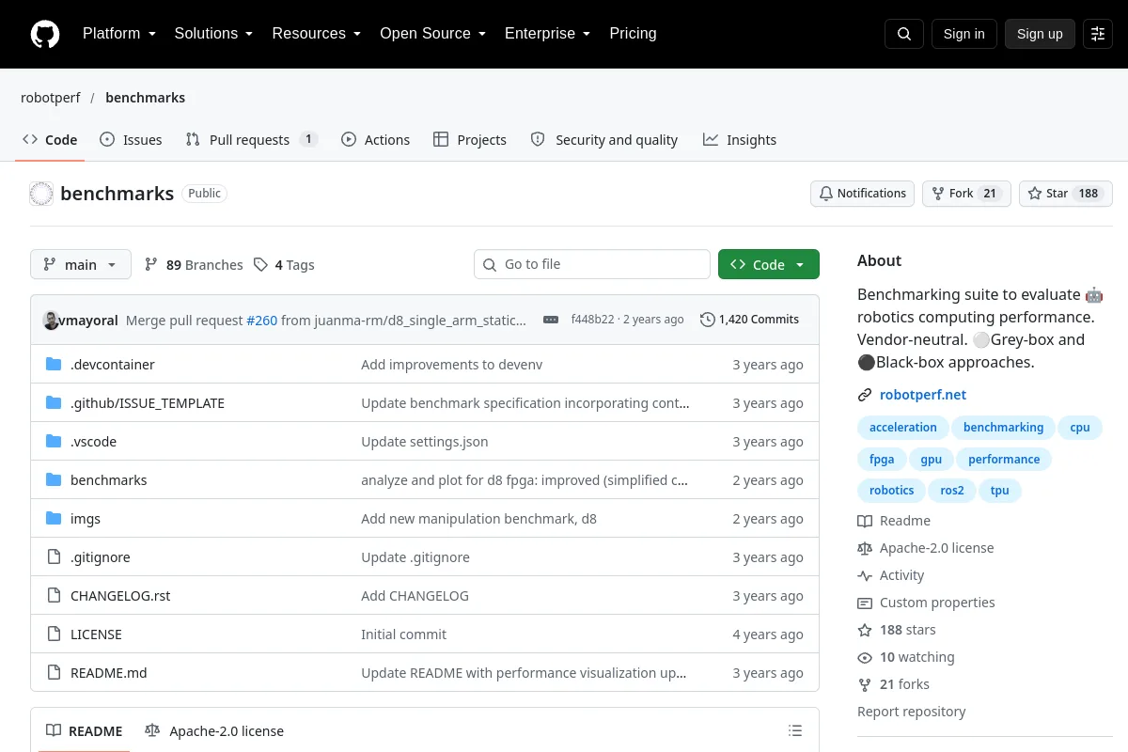View the 1,420 Commits history
Image resolution: width=1128 pixels, height=752 pixels.
point(750,320)
